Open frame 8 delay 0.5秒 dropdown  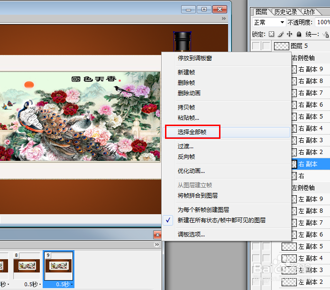[32, 284]
